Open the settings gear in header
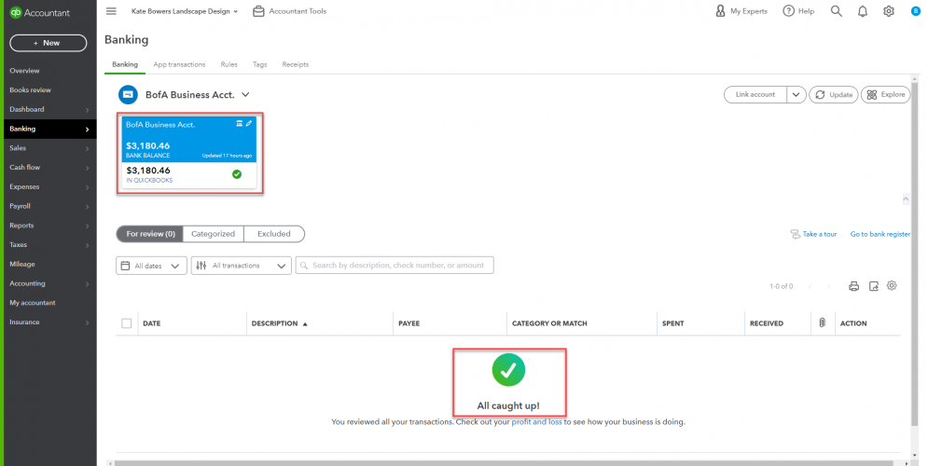 (889, 11)
